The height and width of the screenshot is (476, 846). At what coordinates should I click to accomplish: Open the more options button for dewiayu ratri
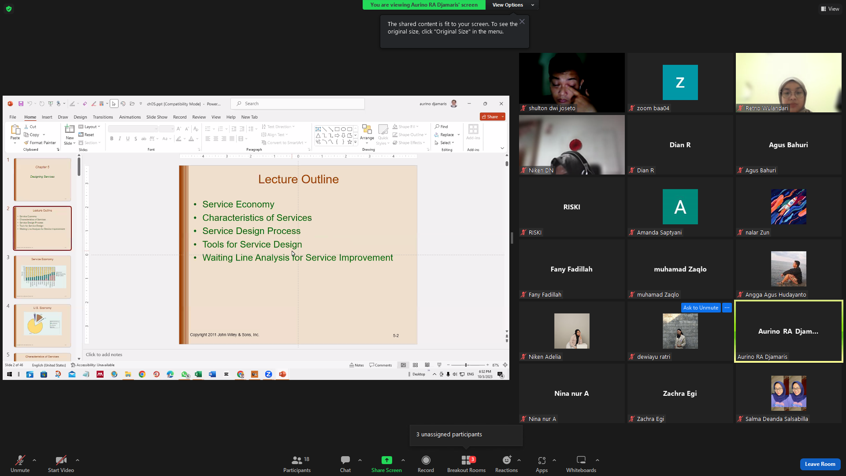(727, 308)
